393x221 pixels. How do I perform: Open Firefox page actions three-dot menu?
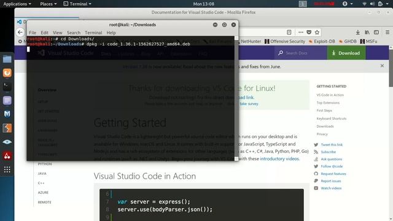pos(301,32)
